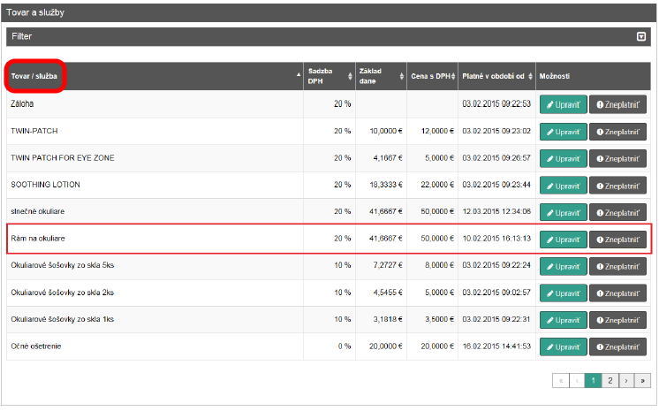Sort by Sadzba DPH column
This screenshot has width=659, height=411.
pyautogui.click(x=327, y=76)
